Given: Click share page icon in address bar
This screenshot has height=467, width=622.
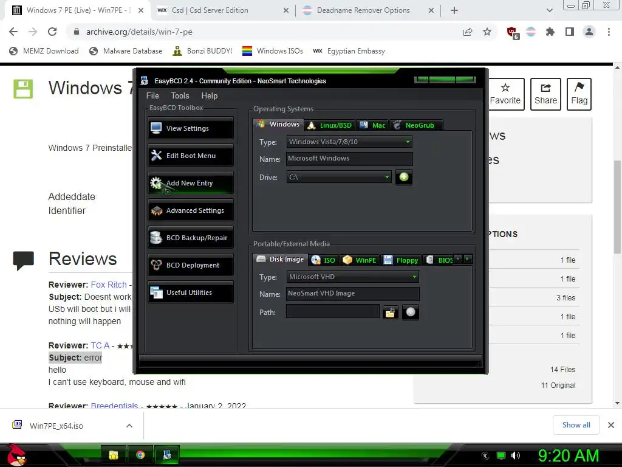Looking at the screenshot, I should 468,32.
